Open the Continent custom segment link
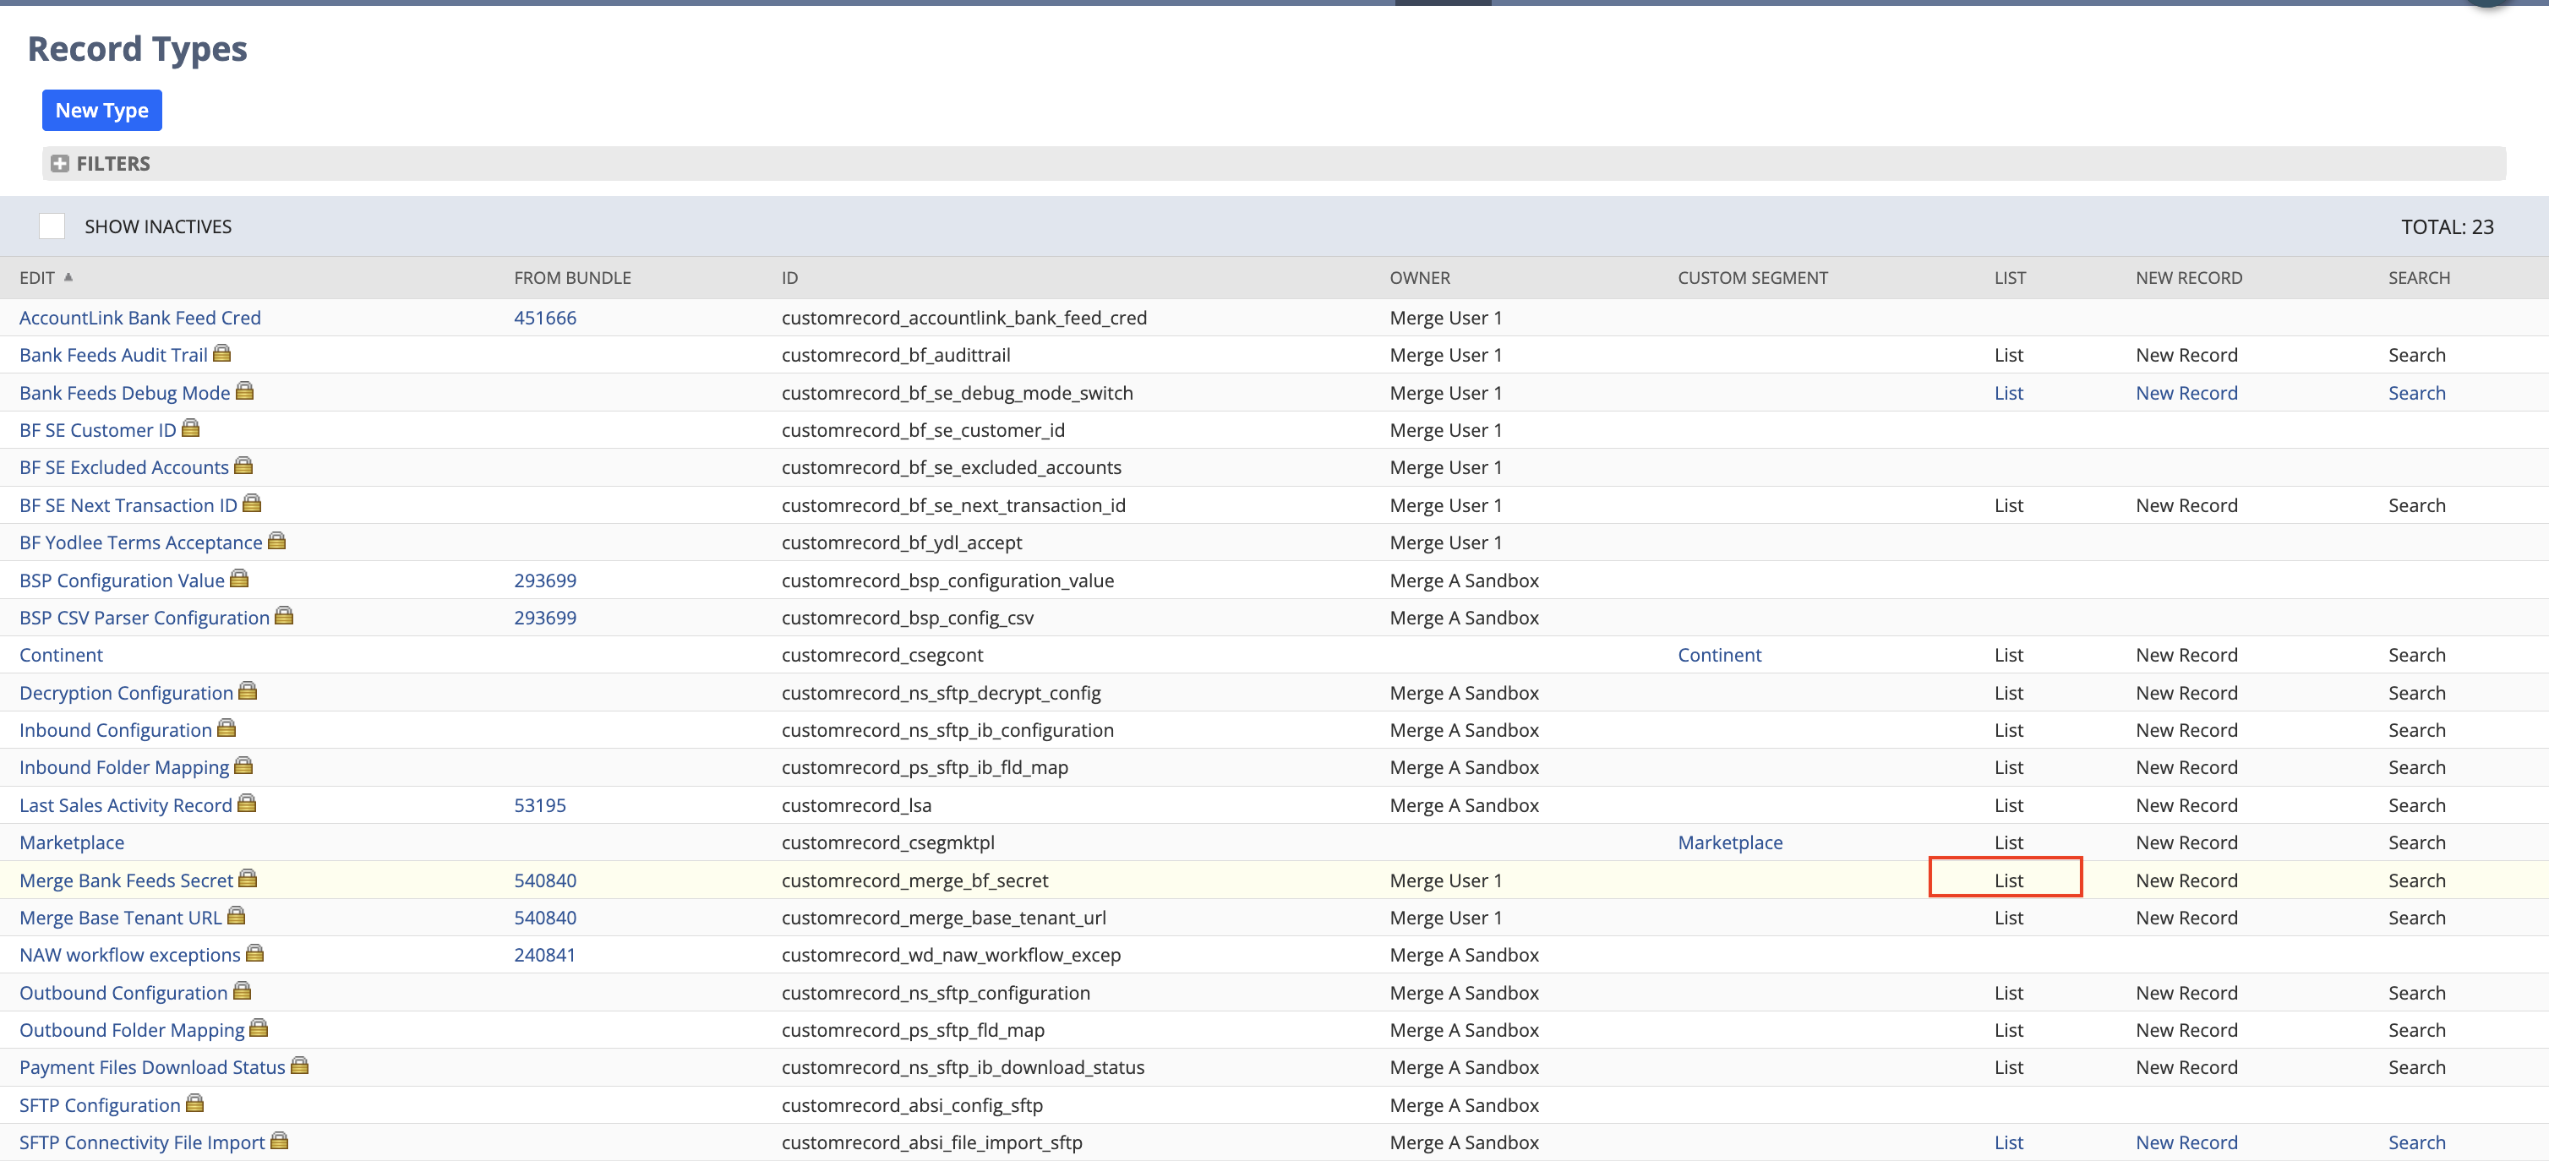Viewport: 2549px width, 1161px height. 1719,654
